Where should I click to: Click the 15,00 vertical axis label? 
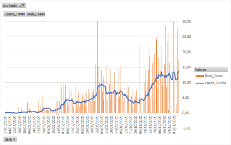point(186,67)
